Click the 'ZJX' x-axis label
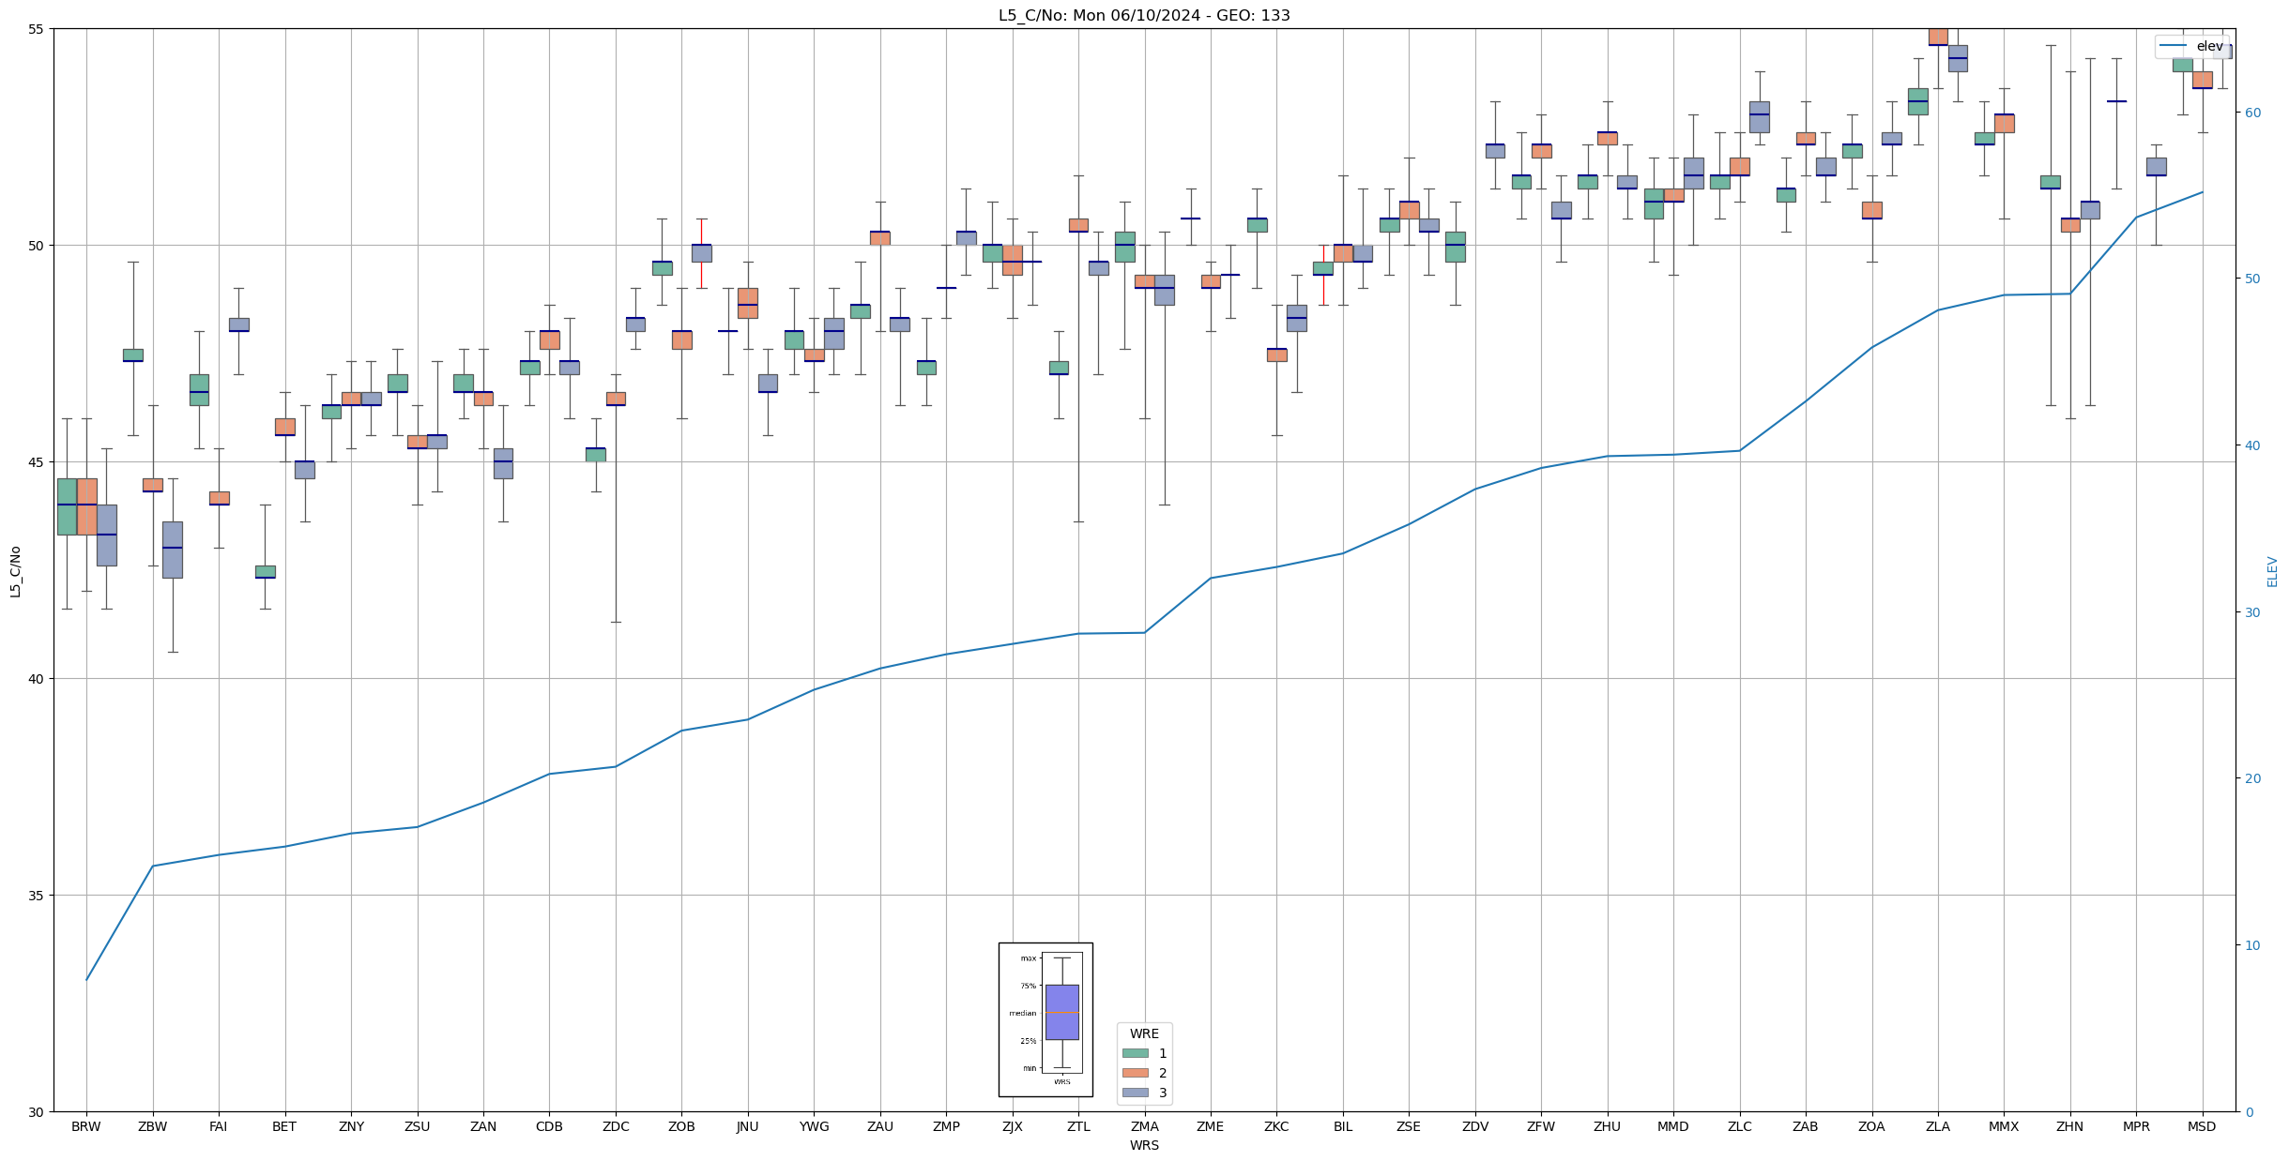The image size is (2289, 1161). pos(1013,1126)
